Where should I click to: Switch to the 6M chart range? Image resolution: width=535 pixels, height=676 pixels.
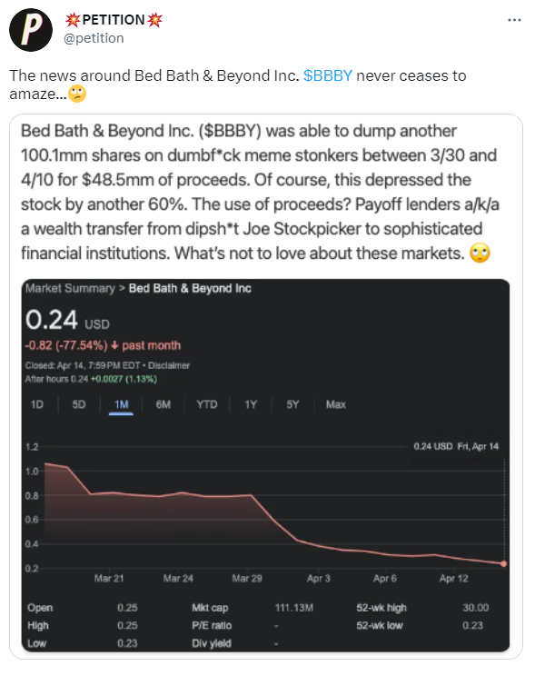[163, 404]
